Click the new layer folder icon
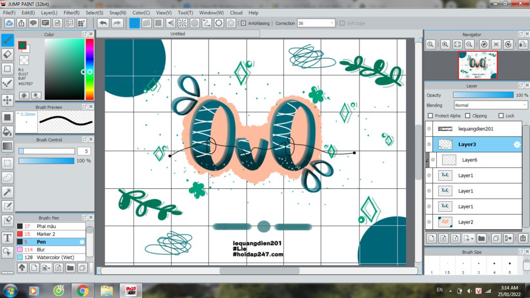This screenshot has width=530, height=298. point(481,238)
